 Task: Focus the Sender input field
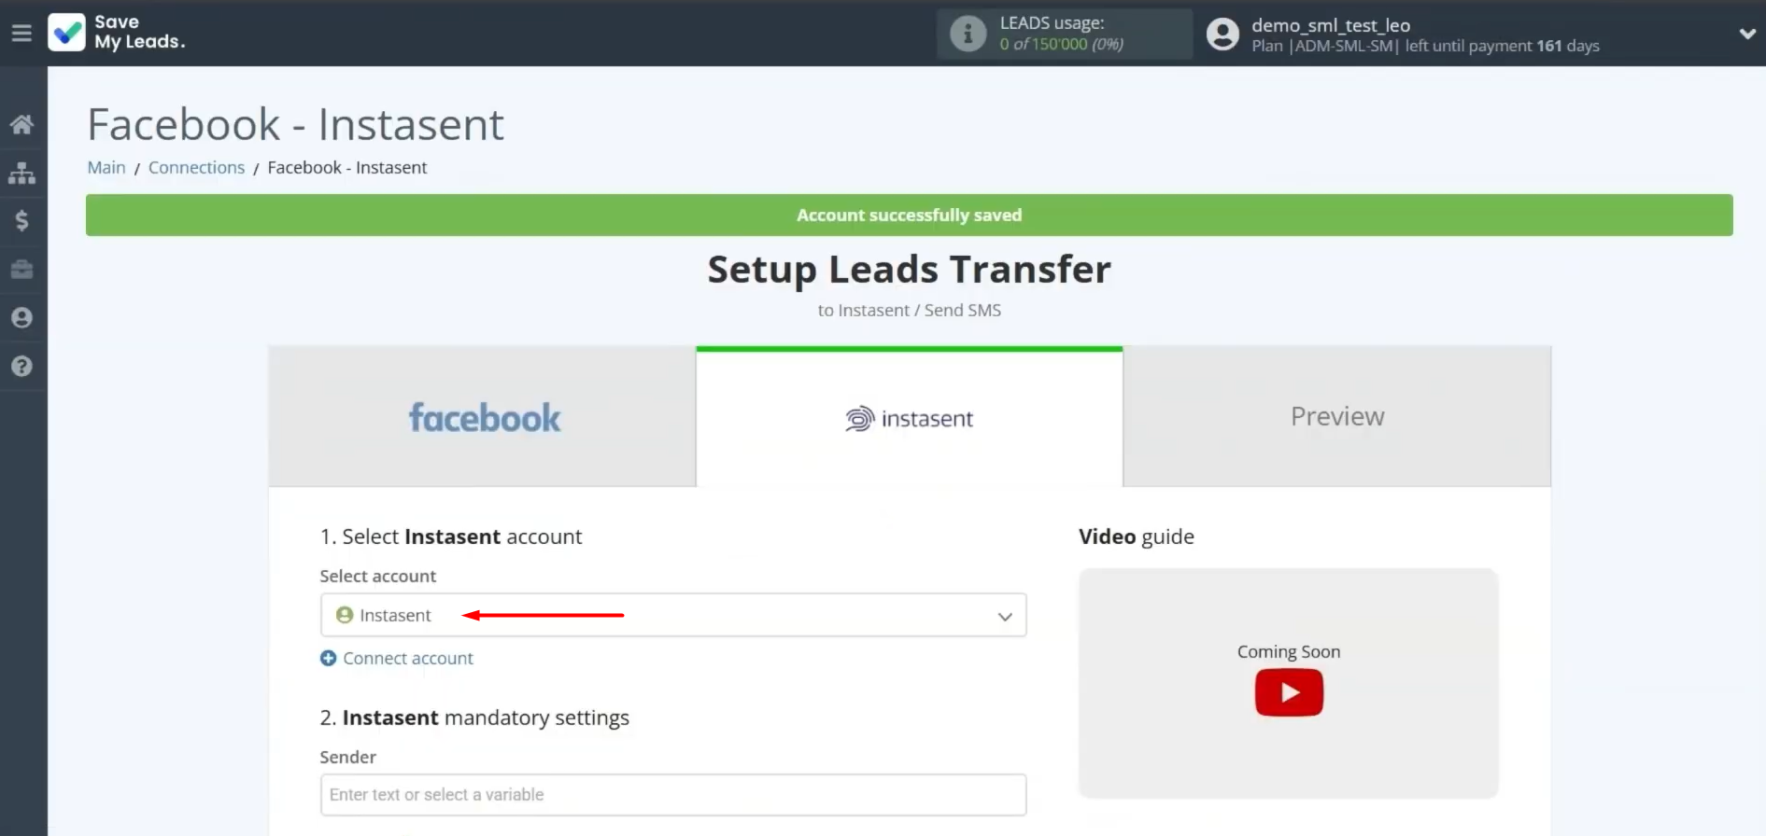tap(673, 795)
